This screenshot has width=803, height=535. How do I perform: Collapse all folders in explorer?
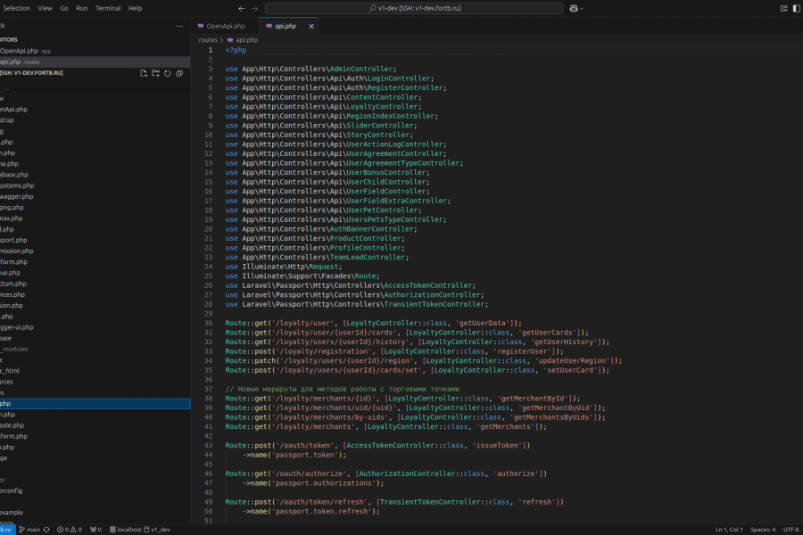tap(178, 73)
